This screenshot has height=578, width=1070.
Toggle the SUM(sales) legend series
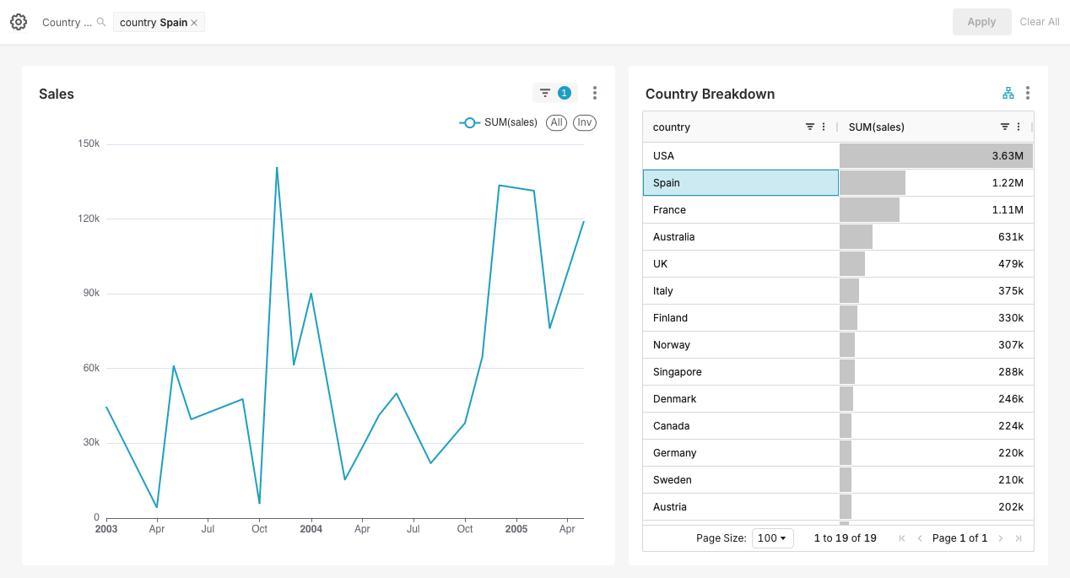click(x=499, y=122)
